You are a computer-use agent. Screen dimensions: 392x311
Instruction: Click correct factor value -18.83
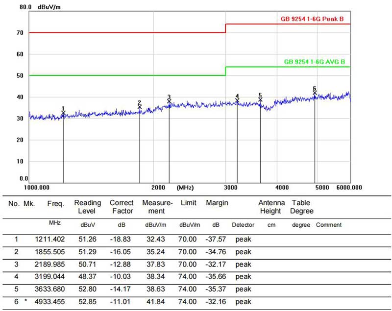click(x=120, y=239)
